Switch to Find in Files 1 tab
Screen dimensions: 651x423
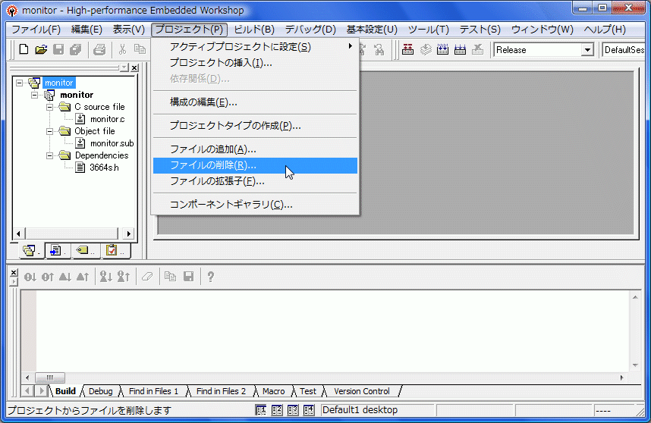[153, 391]
